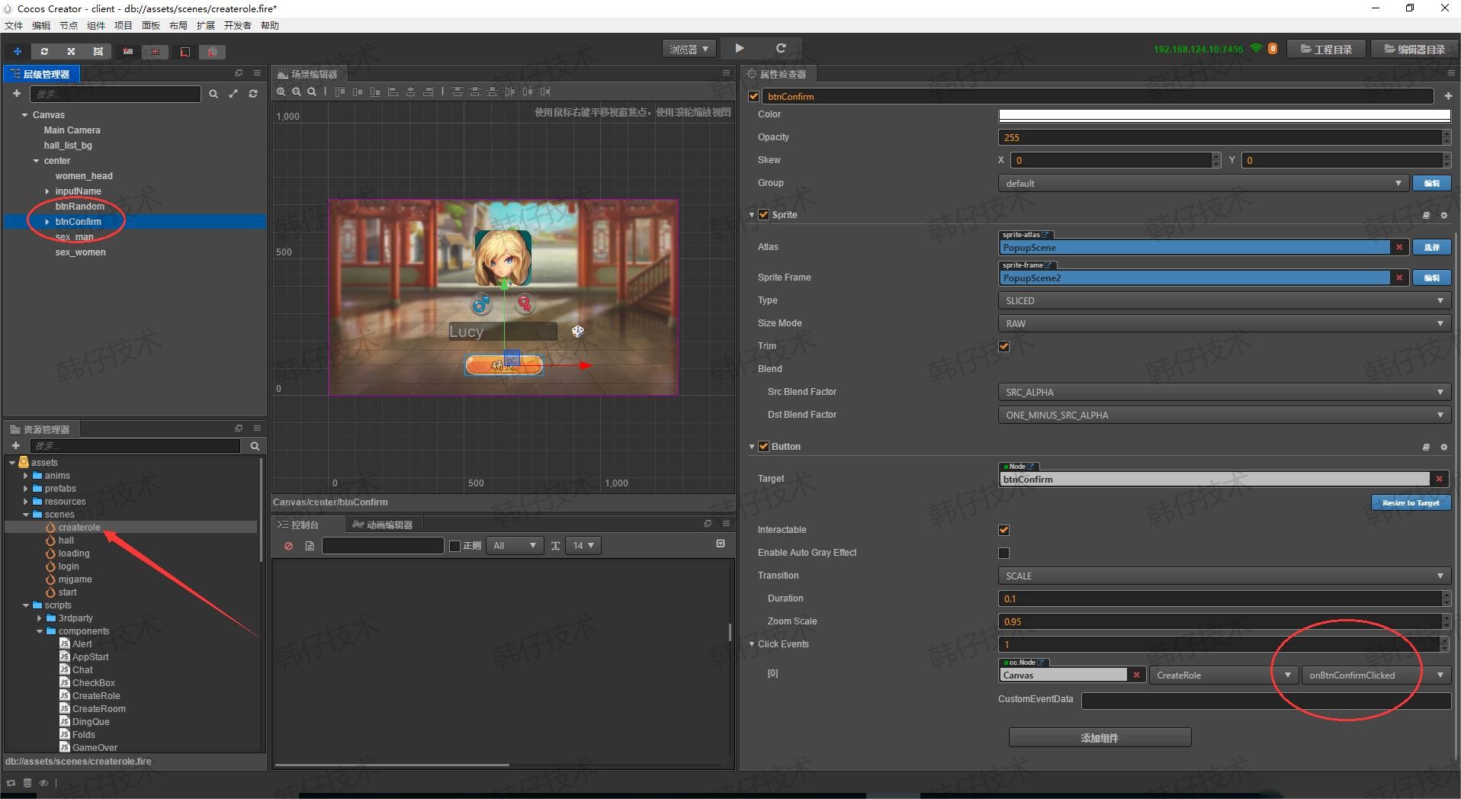Screen dimensions: 1461x799
Task: Add new asset in assets panel
Action: pos(15,445)
